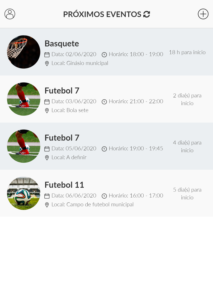Select the clock icon on the Basquete event

point(104,54)
